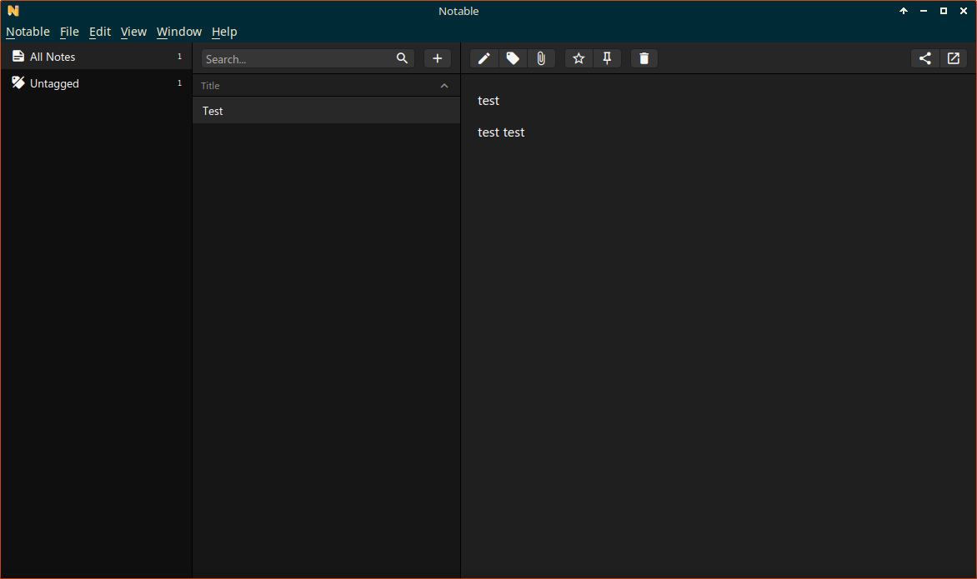This screenshot has height=579, width=977.
Task: Click the search magnifier icon
Action: click(x=402, y=58)
